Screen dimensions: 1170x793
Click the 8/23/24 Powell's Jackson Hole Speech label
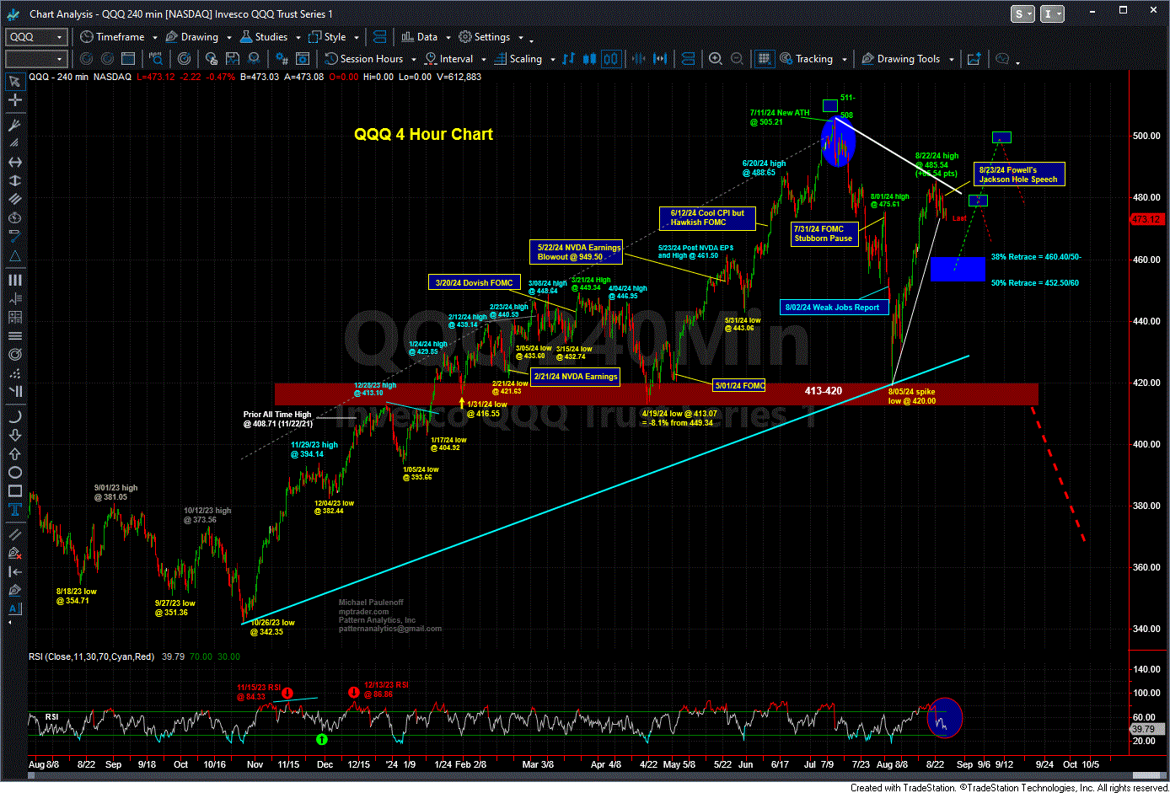[x=1019, y=174]
